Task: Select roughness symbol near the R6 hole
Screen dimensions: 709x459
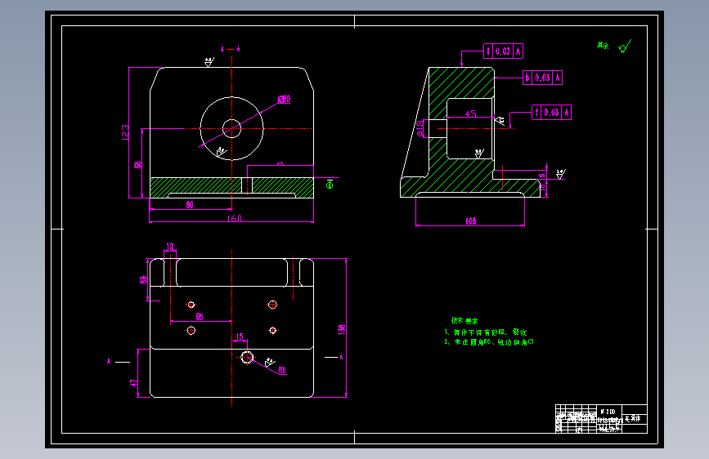Action: (x=270, y=363)
